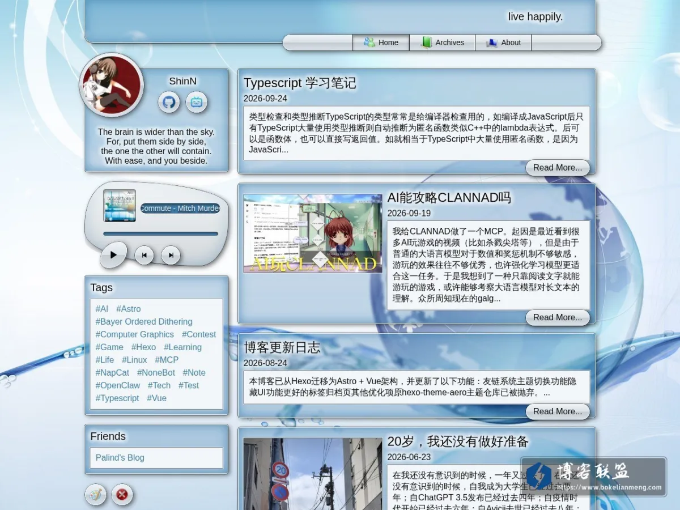Click the music player album cover
Image resolution: width=680 pixels, height=510 pixels.
[x=120, y=205]
